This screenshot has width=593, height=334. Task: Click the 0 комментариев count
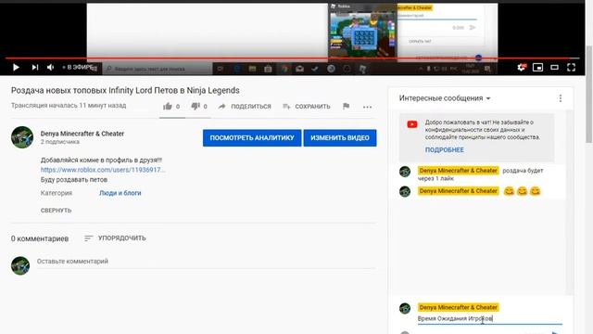pos(40,238)
